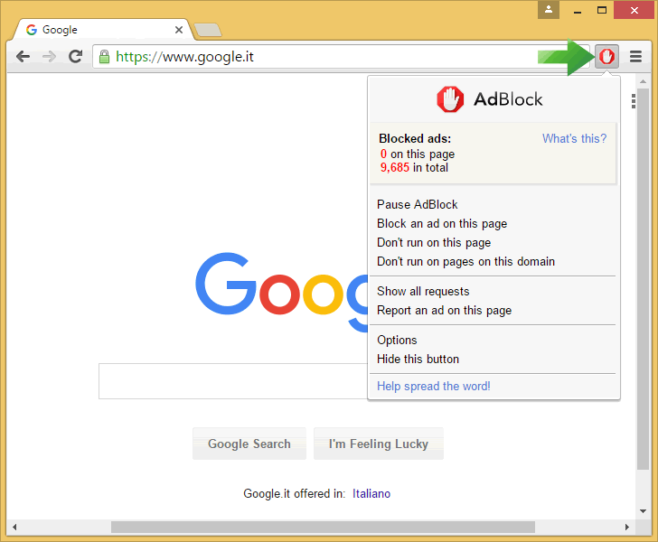Open the What's this? link
Screen dimensions: 658x542
[574, 138]
